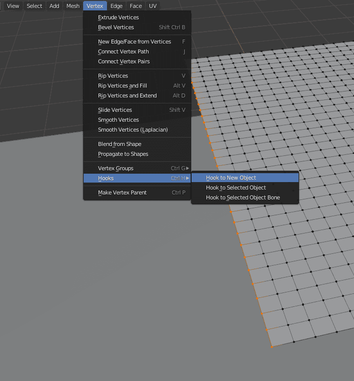Select Rip Vertices and Fill
This screenshot has width=354, height=381.
[122, 86]
